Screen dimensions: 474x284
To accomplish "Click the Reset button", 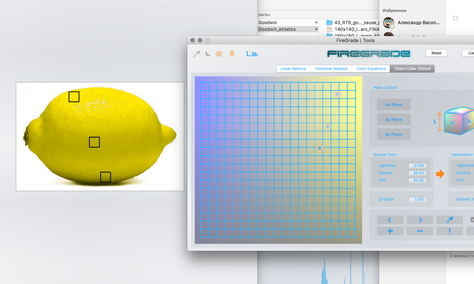I will (436, 53).
